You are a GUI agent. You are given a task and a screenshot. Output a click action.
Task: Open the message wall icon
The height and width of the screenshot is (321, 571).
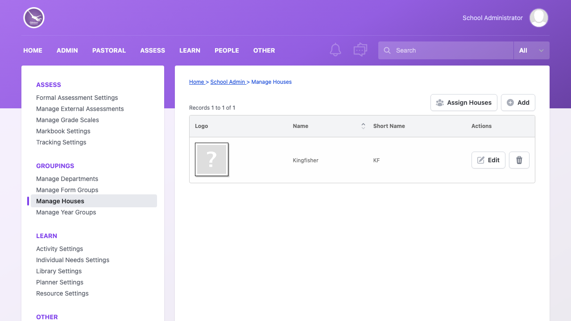[x=360, y=50]
